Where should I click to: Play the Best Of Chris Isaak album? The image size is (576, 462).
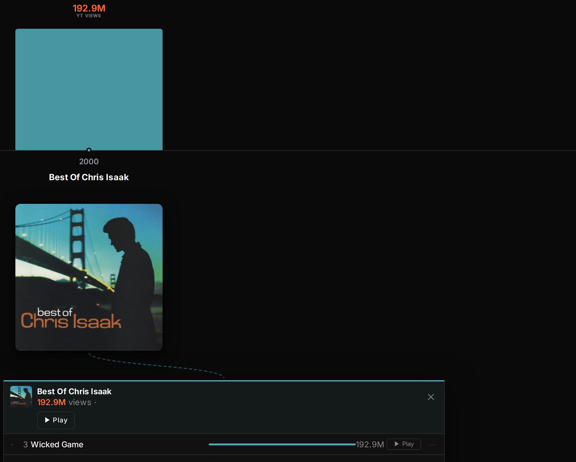pyautogui.click(x=56, y=420)
